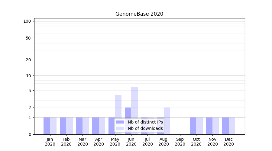The height and width of the screenshot is (151, 272).
Task: Click the Mar 2020 x-axis label
Action: [x=83, y=142]
